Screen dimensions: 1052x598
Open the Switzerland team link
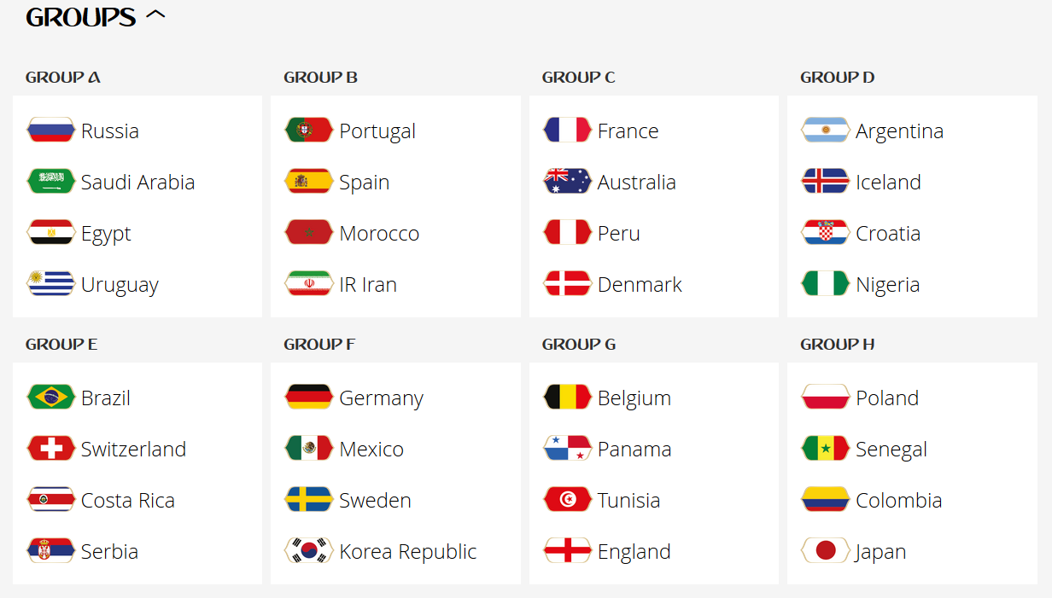click(x=133, y=449)
